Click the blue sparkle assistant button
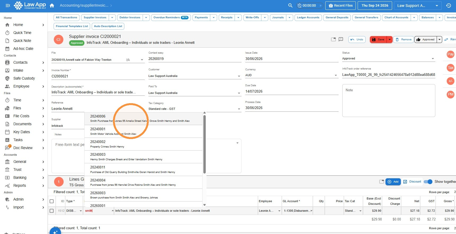Image resolution: width=456 pixels, height=234 pixels. pos(55,231)
